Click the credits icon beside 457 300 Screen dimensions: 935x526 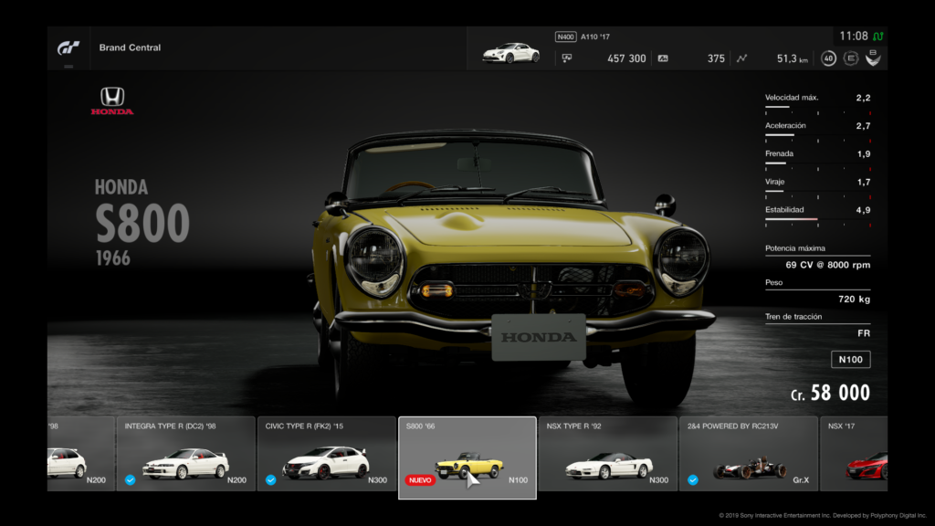566,58
